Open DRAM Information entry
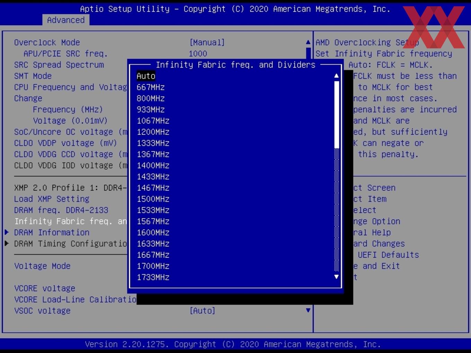This screenshot has height=353, width=471. click(x=52, y=233)
